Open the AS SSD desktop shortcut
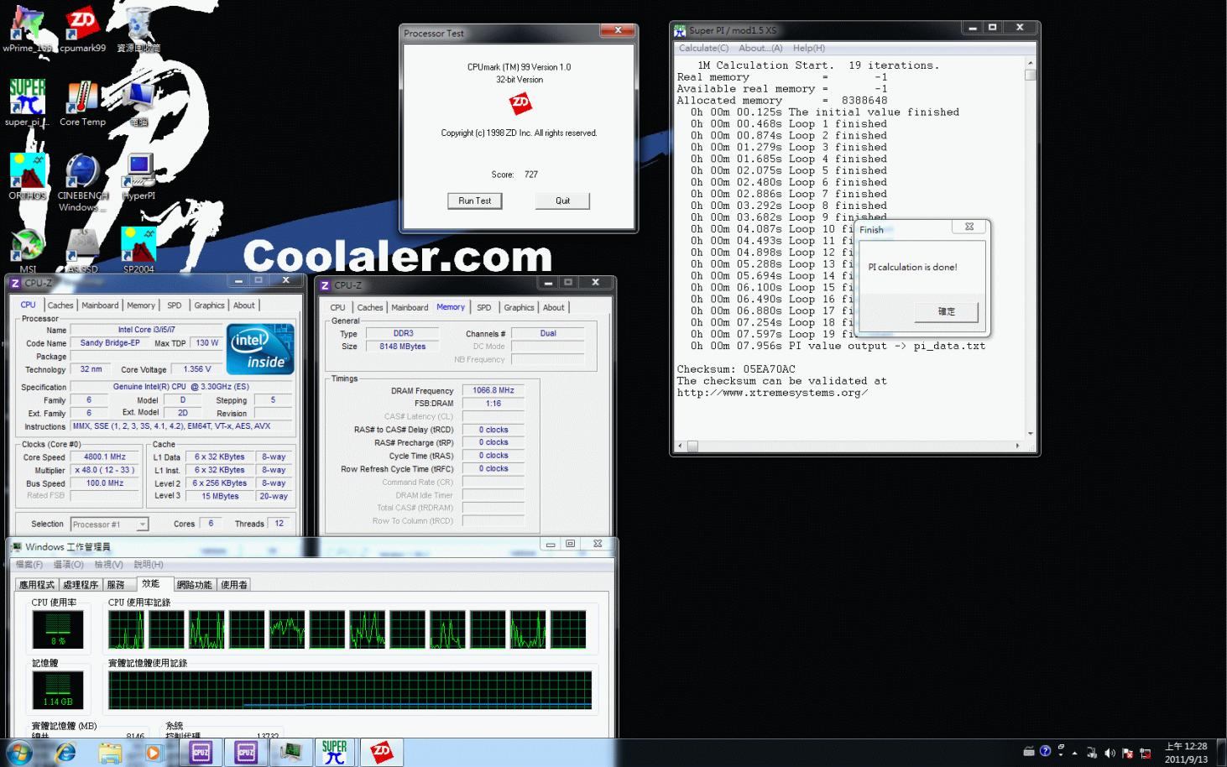Screen dimensions: 1227x767 (82, 250)
